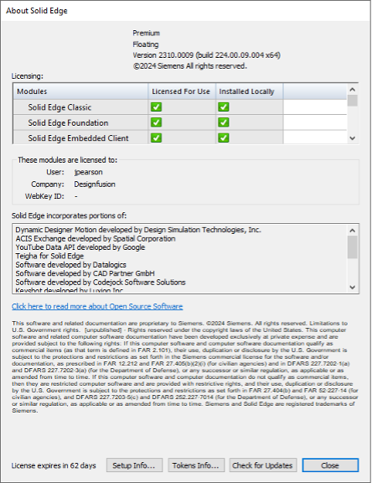Screen dimensions: 372x483
Task: Toggle Installed Locally checkbox for Solid Edge Foundation
Action: tap(224, 122)
